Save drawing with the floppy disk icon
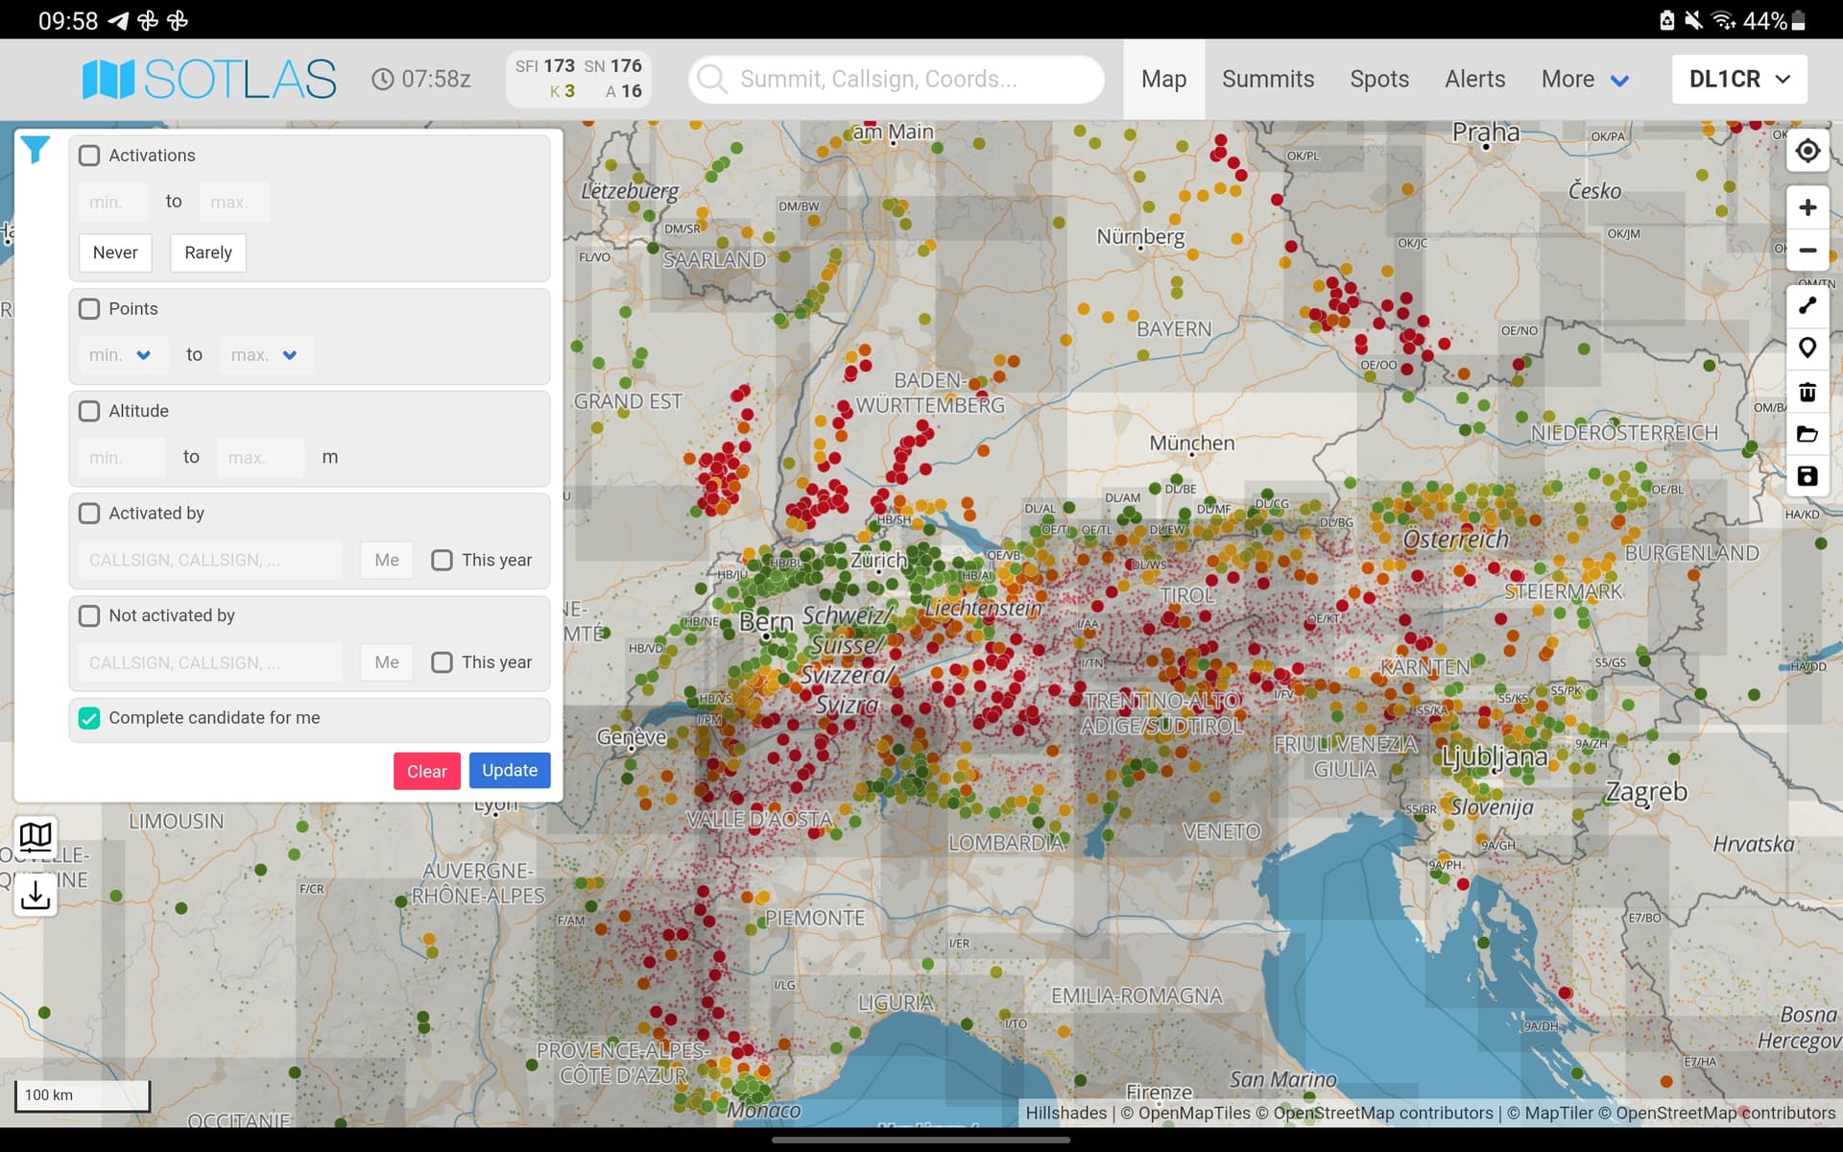The width and height of the screenshot is (1843, 1152). point(1807,476)
